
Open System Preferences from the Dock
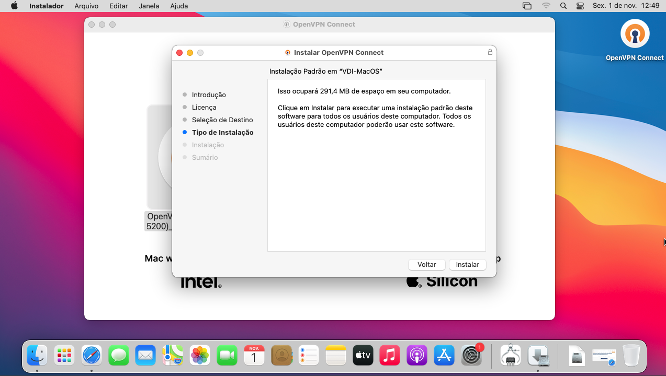(471, 356)
